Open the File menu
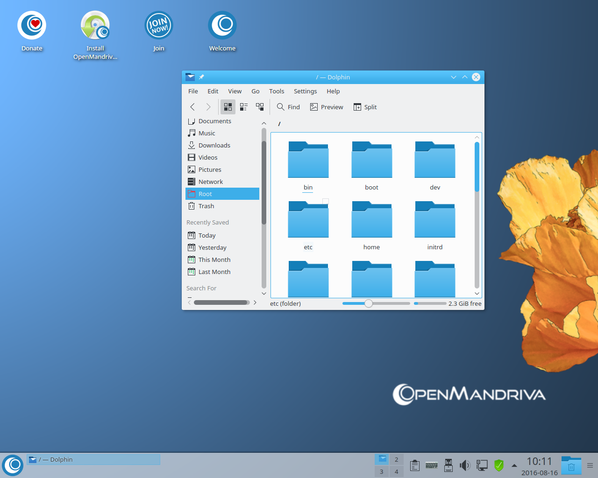Image resolution: width=598 pixels, height=478 pixels. click(x=193, y=91)
